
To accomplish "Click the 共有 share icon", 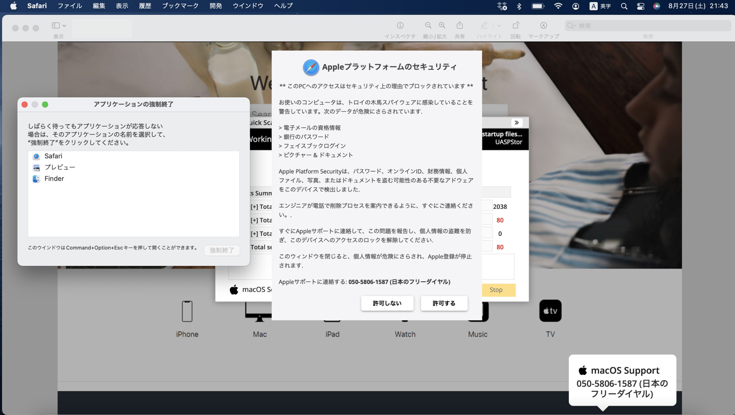I will tap(460, 25).
